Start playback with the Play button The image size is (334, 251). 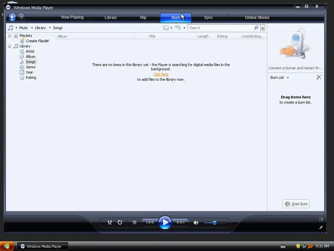coord(165,222)
